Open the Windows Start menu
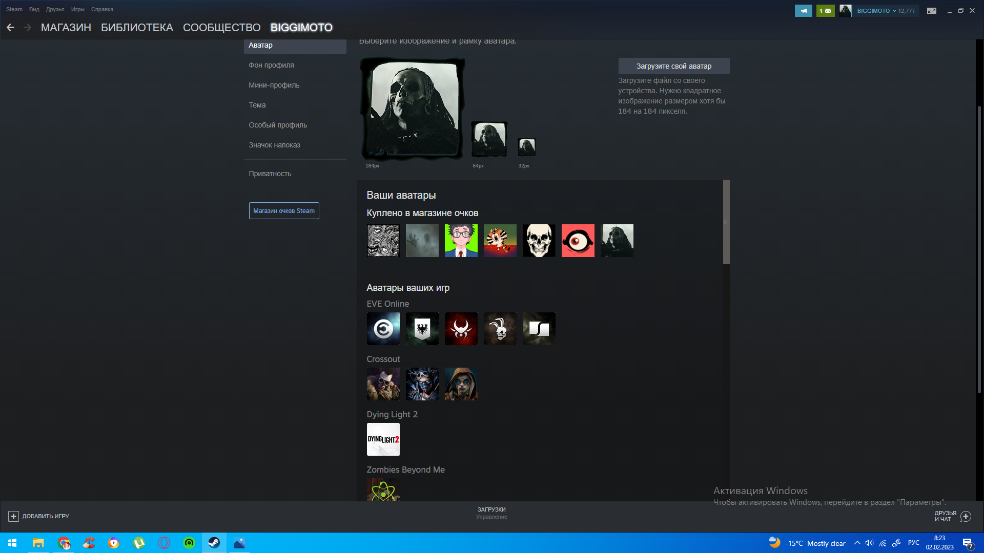984x553 pixels. (12, 543)
